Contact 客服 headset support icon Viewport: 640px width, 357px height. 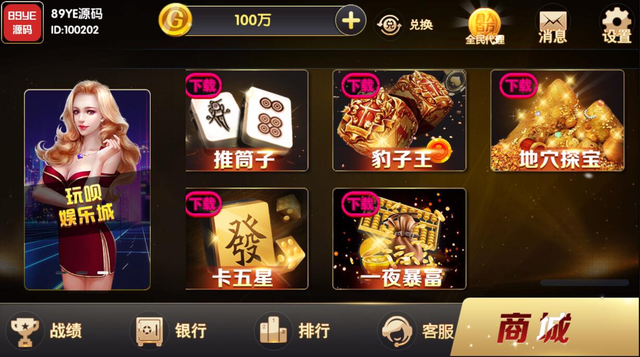pyautogui.click(x=397, y=330)
